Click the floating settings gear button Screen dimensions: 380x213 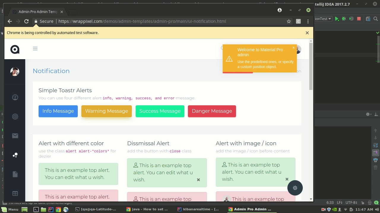point(295,188)
